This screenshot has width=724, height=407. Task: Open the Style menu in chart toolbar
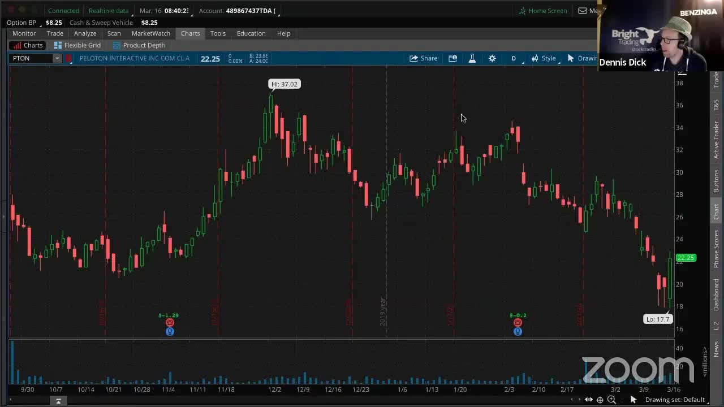(544, 58)
